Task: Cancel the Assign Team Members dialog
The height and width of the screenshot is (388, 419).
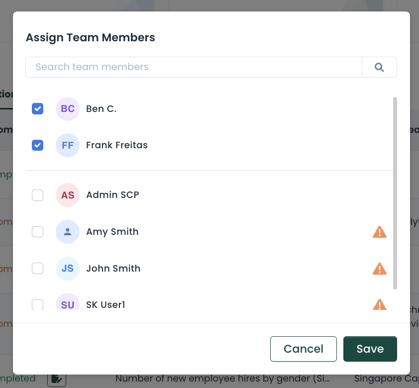Action: 303,349
